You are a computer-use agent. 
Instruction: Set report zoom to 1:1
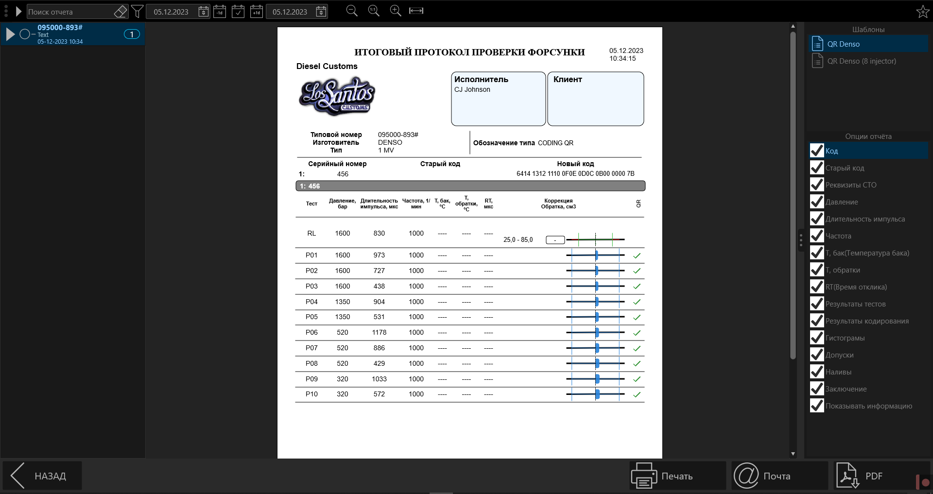click(x=374, y=11)
